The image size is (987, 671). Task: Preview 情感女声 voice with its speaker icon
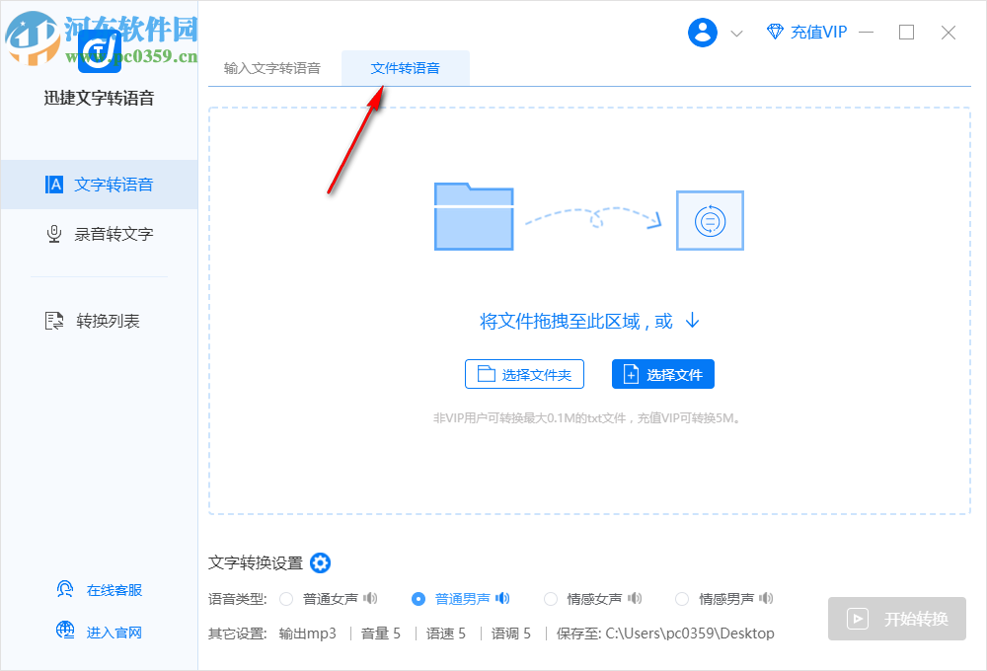point(635,598)
